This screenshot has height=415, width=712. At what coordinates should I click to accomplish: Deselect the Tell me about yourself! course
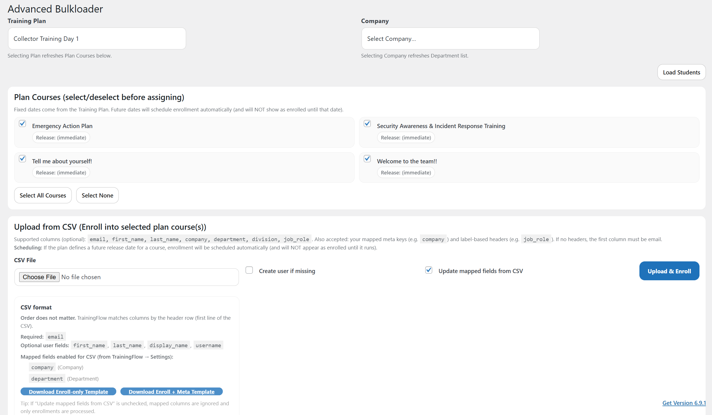(22, 159)
